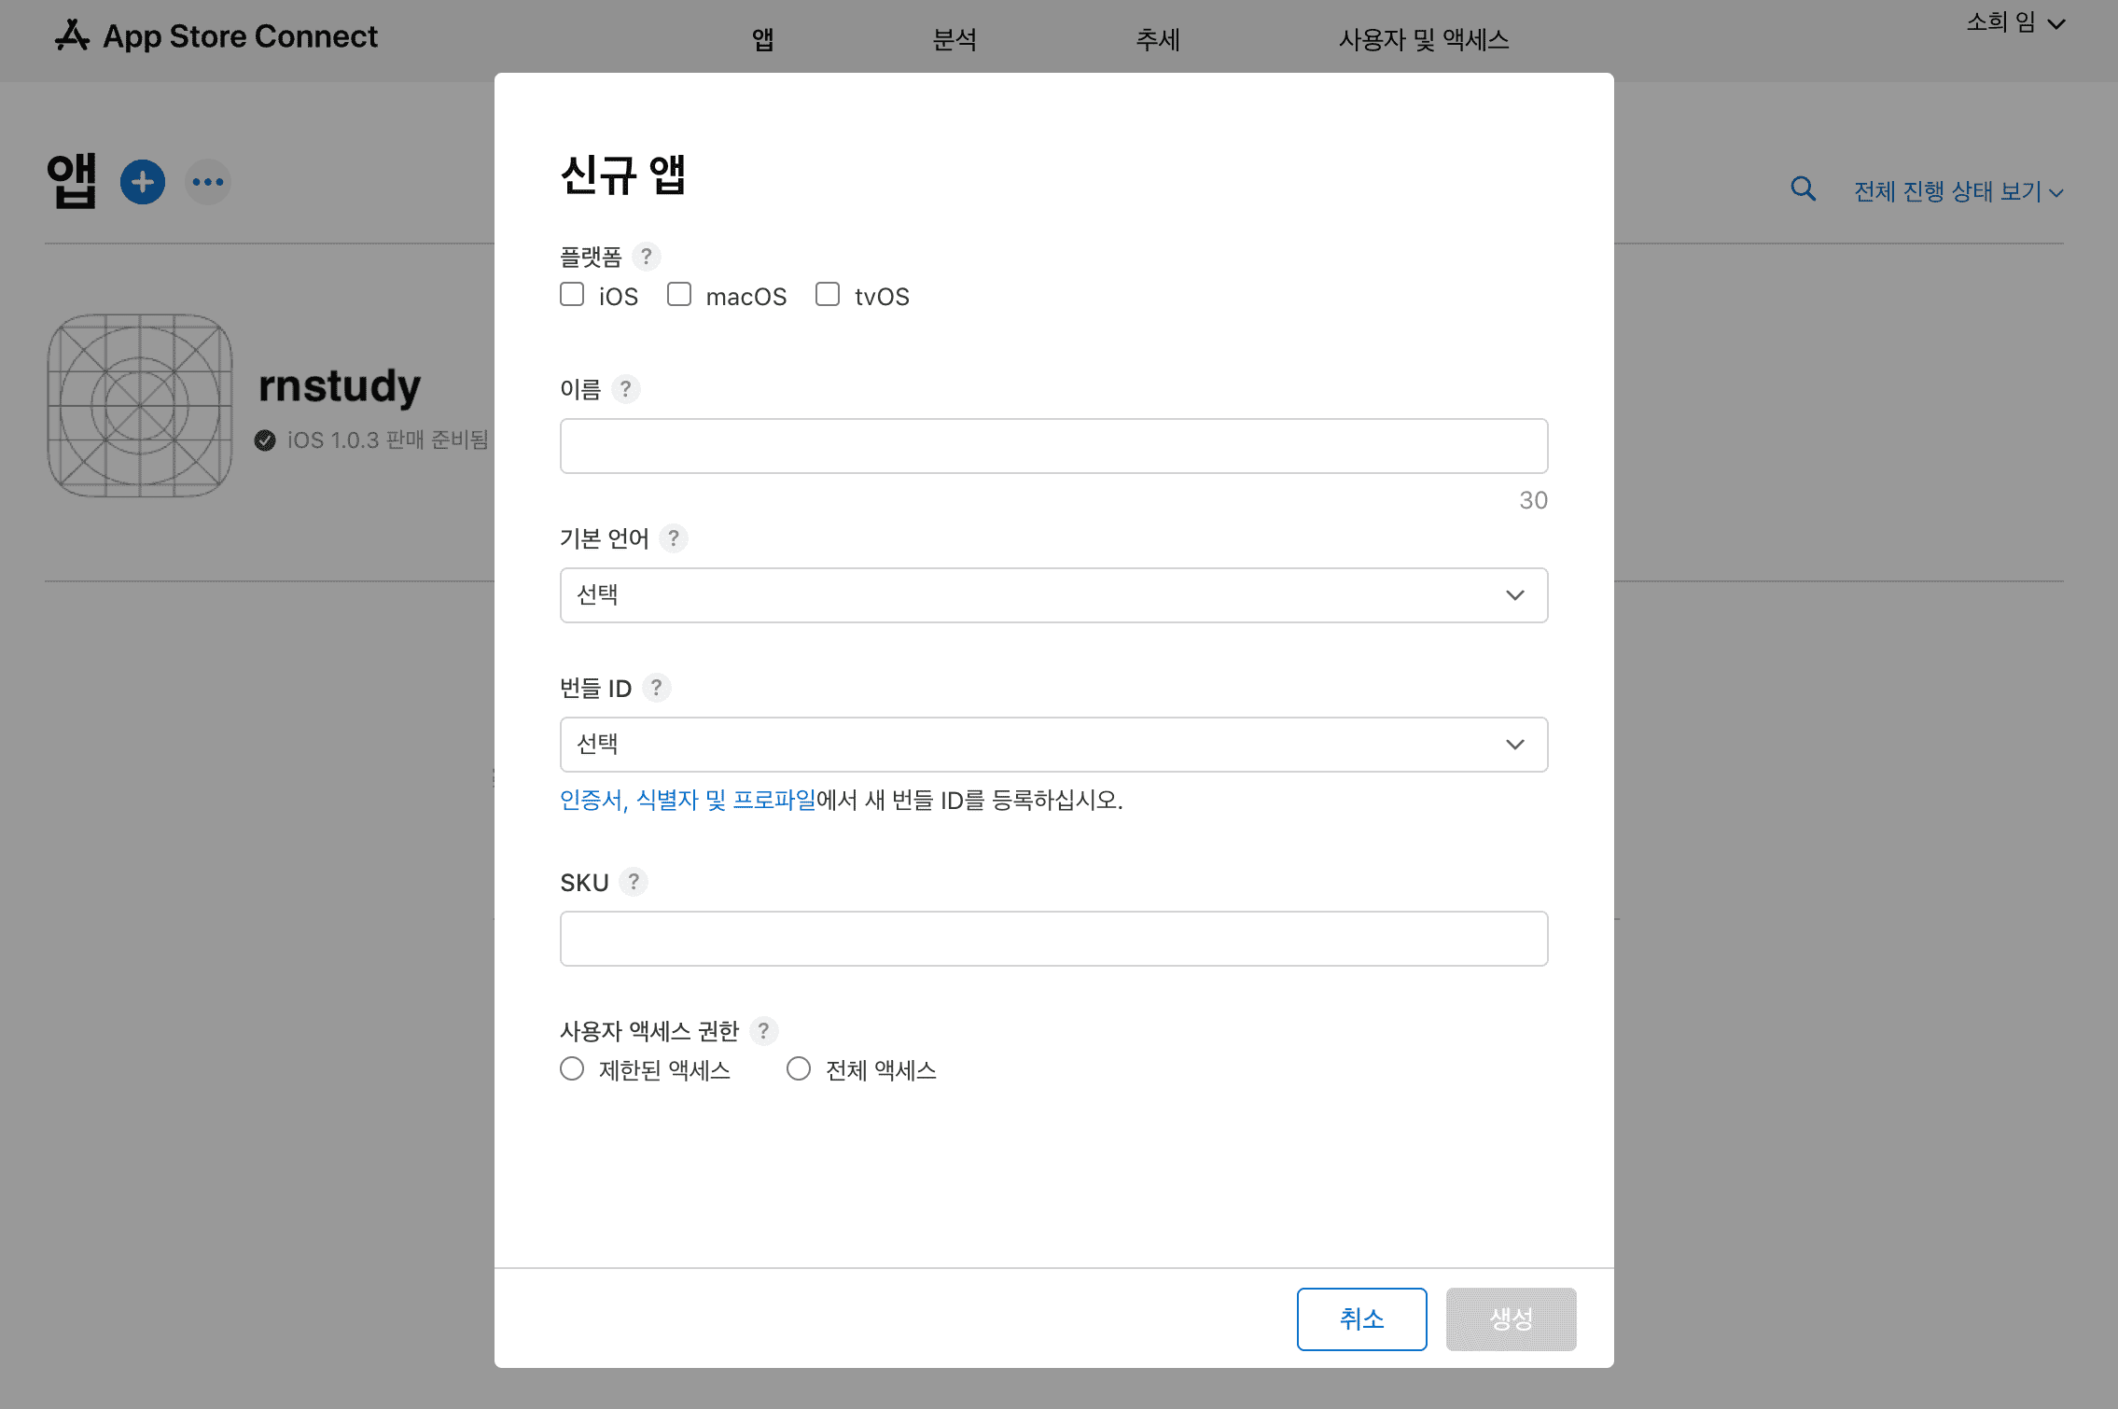Open the 이름 help question mark
This screenshot has height=1409, width=2118.
click(625, 389)
